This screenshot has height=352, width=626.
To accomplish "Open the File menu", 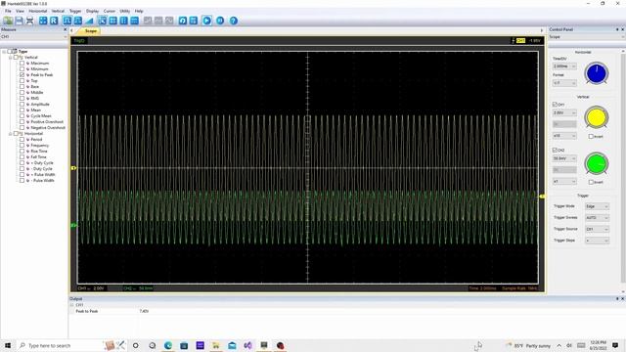I will pyautogui.click(x=8, y=11).
